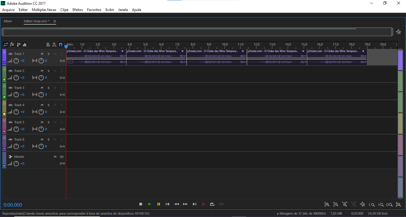Show the Effects (fx) track controls
The image size is (406, 217).
[x=12, y=45]
